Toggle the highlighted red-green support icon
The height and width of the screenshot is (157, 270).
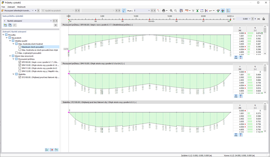click(x=223, y=11)
